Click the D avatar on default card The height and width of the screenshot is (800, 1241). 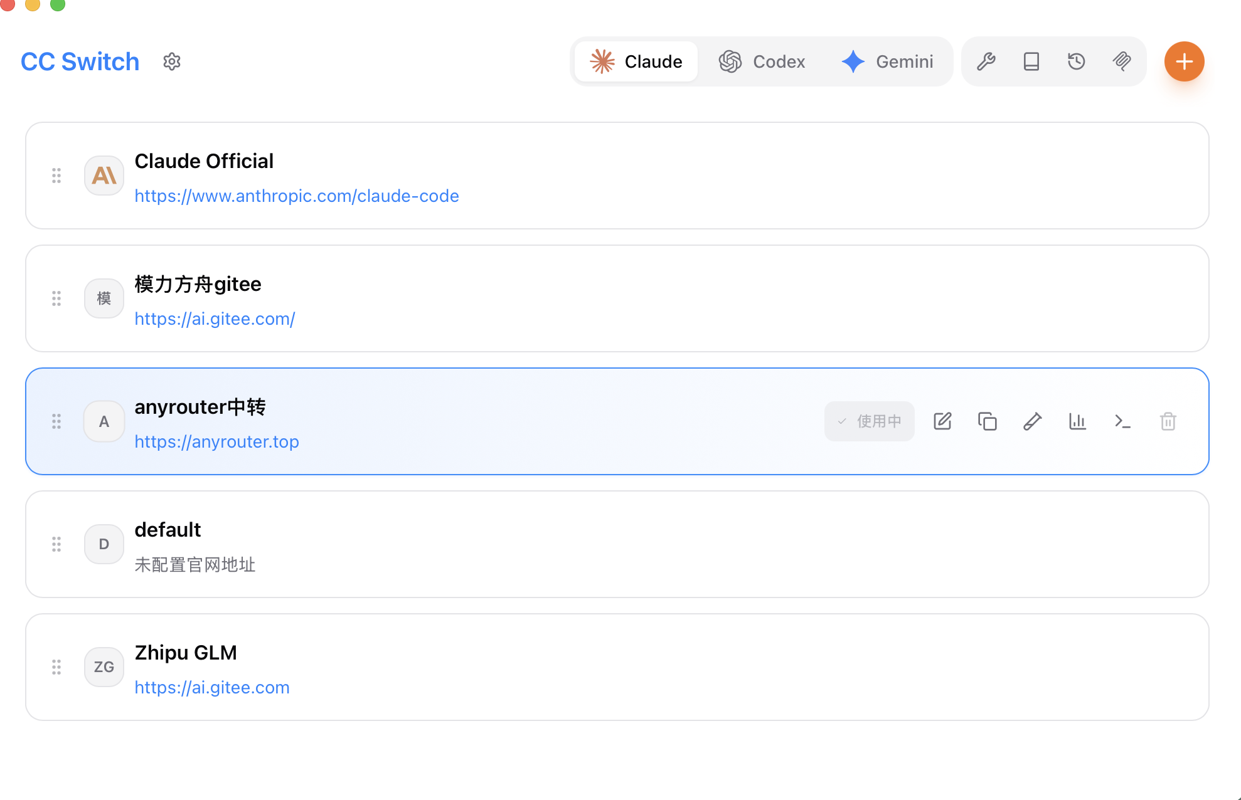[x=104, y=544]
